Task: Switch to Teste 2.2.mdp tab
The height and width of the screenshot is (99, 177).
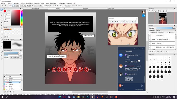Action: click(36, 9)
